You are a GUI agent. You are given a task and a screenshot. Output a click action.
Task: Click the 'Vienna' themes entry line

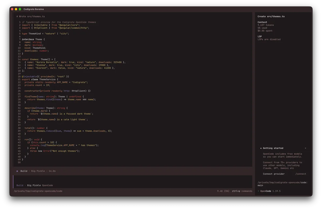67,65
